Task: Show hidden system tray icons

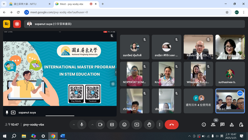Action: tap(189, 136)
